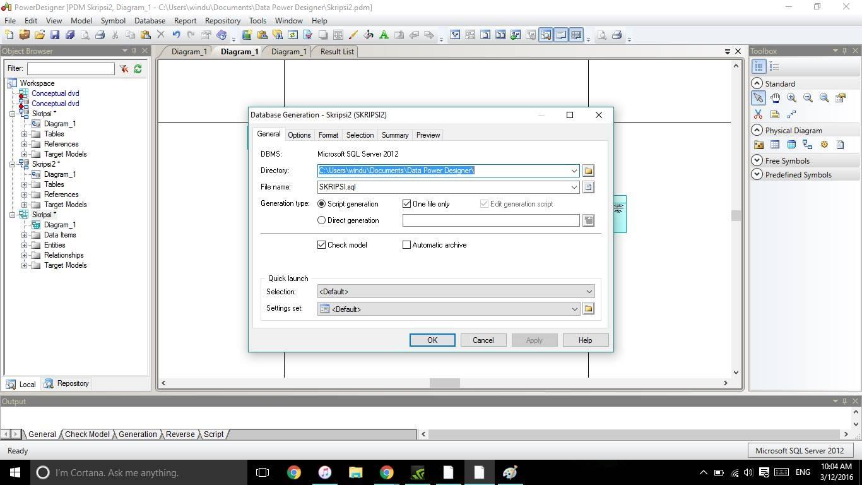This screenshot has height=485, width=862.
Task: Open the Options tab in dialog
Action: point(299,135)
